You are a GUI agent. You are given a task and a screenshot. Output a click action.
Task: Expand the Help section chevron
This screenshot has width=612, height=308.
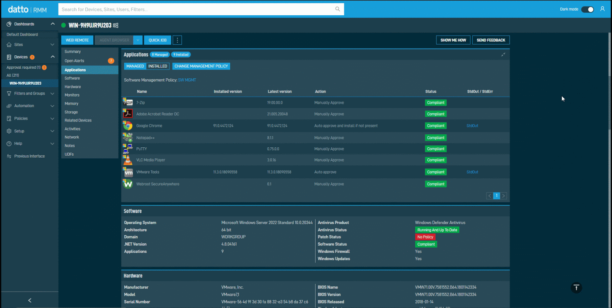point(52,144)
